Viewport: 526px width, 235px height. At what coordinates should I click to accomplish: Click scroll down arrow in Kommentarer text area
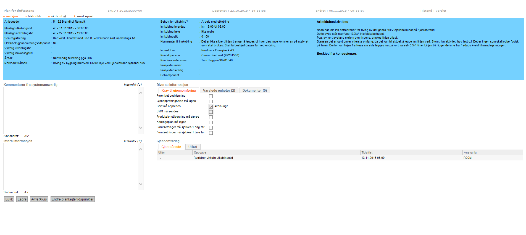click(141, 128)
